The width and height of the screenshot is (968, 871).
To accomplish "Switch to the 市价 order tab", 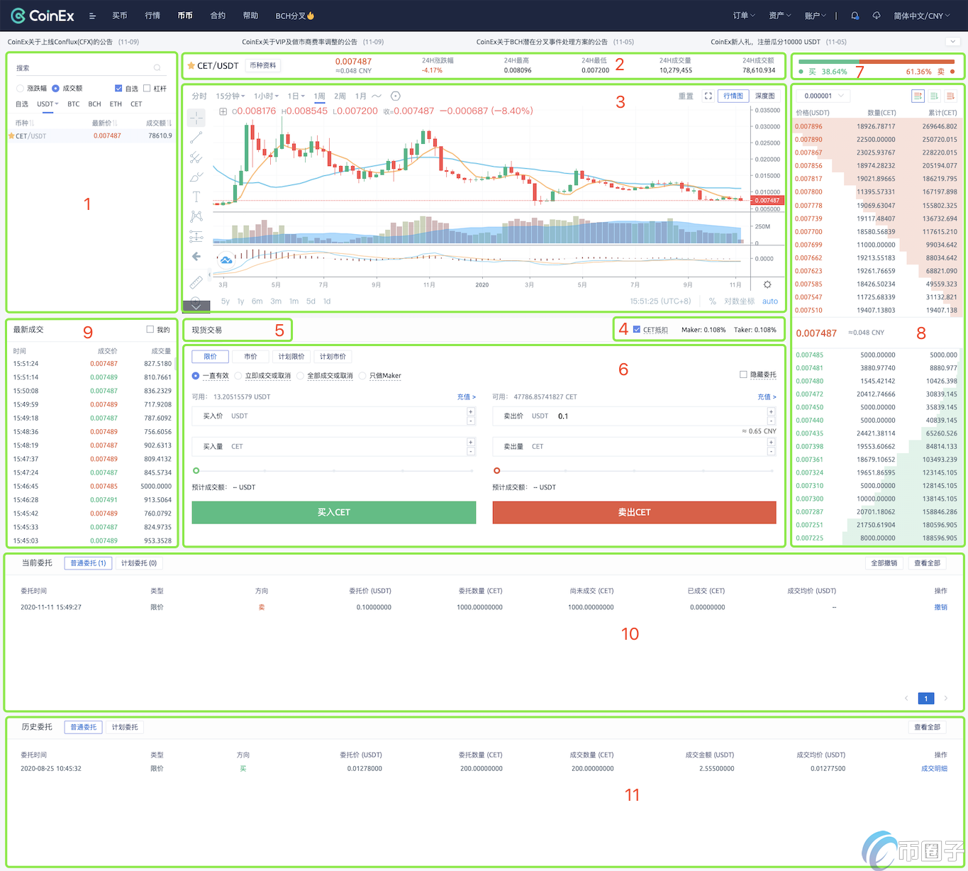I will 251,357.
